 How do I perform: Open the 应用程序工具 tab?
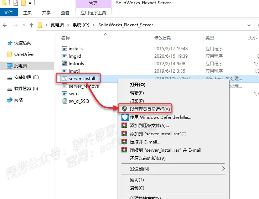(x=93, y=12)
